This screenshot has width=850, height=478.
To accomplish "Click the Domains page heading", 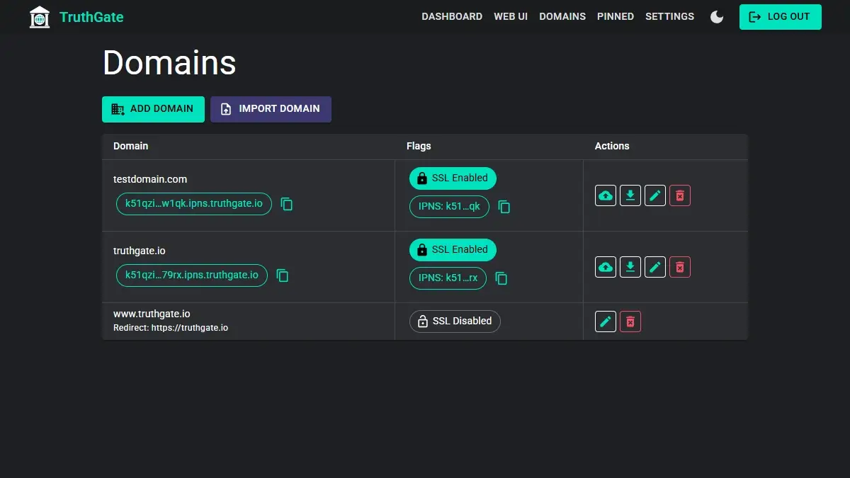I will 169,62.
